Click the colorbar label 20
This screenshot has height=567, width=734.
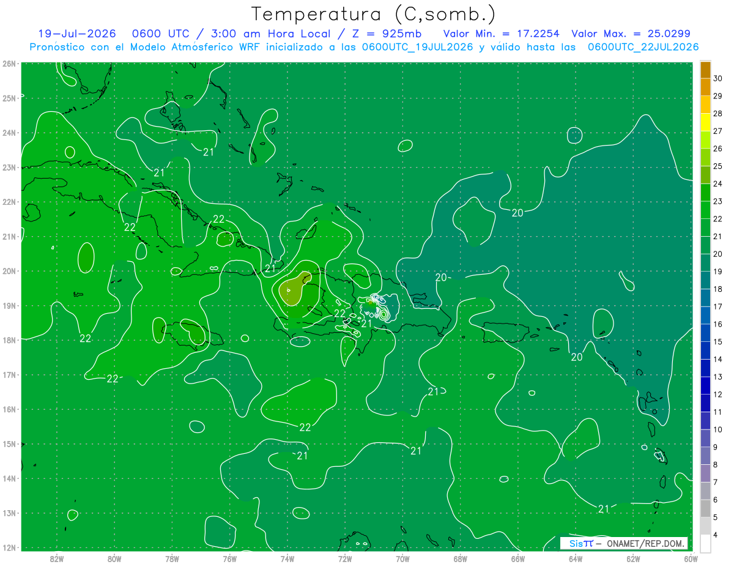717,254
